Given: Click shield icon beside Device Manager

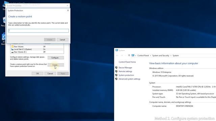Looking at the screenshot, I should [116, 68].
